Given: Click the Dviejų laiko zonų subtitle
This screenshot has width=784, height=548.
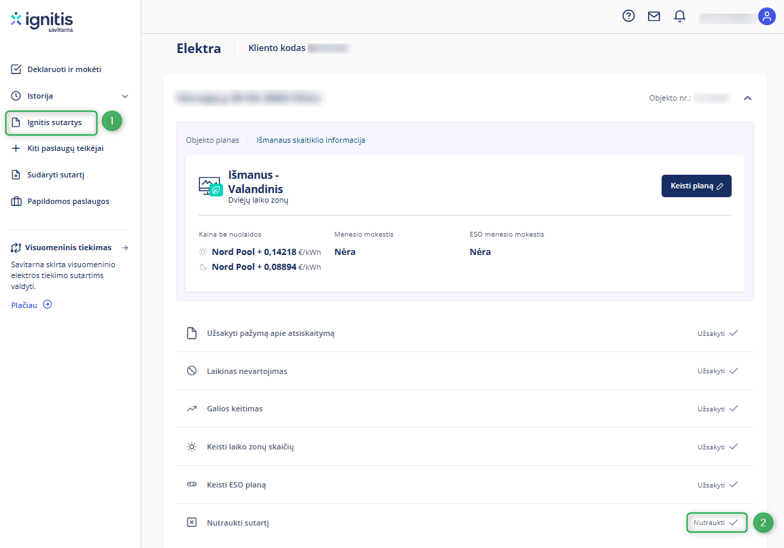Looking at the screenshot, I should click(258, 200).
